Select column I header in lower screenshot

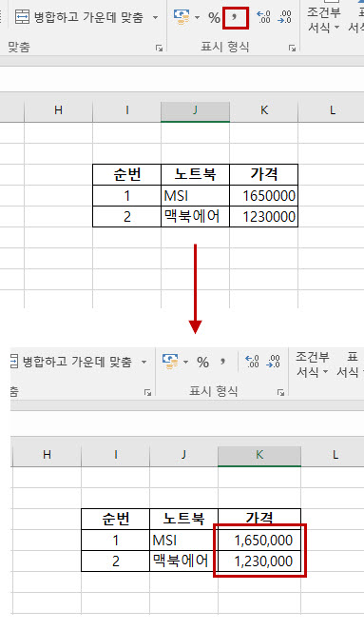tap(116, 455)
